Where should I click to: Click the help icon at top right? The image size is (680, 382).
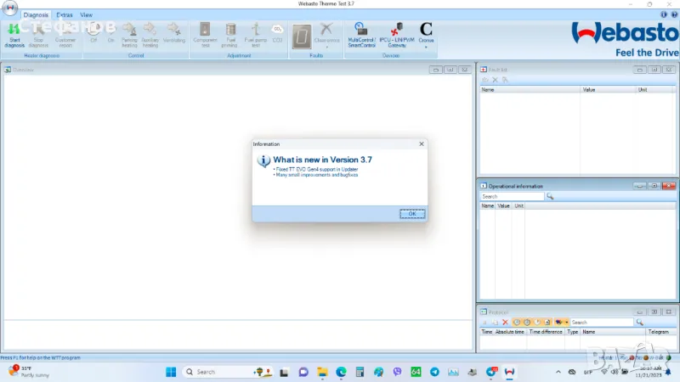pyautogui.click(x=674, y=14)
